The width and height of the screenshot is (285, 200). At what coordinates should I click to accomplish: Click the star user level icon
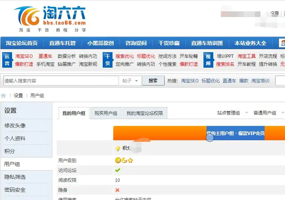130,160
